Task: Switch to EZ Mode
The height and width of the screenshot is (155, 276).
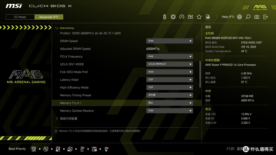Action: (20, 17)
